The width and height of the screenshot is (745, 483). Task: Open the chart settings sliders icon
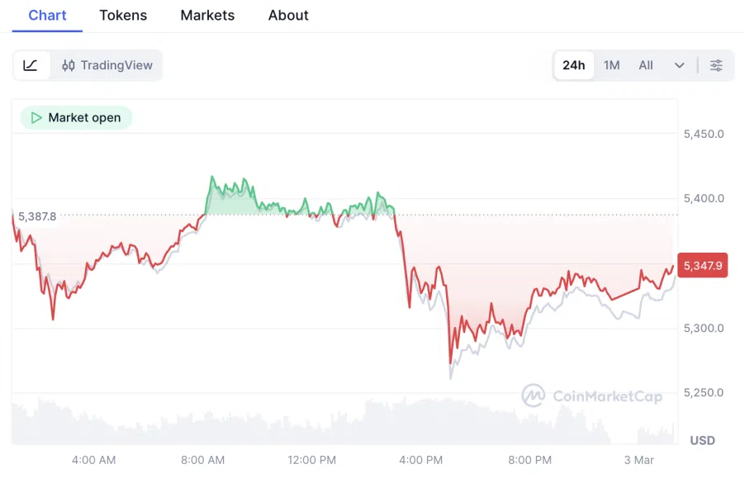pyautogui.click(x=716, y=65)
